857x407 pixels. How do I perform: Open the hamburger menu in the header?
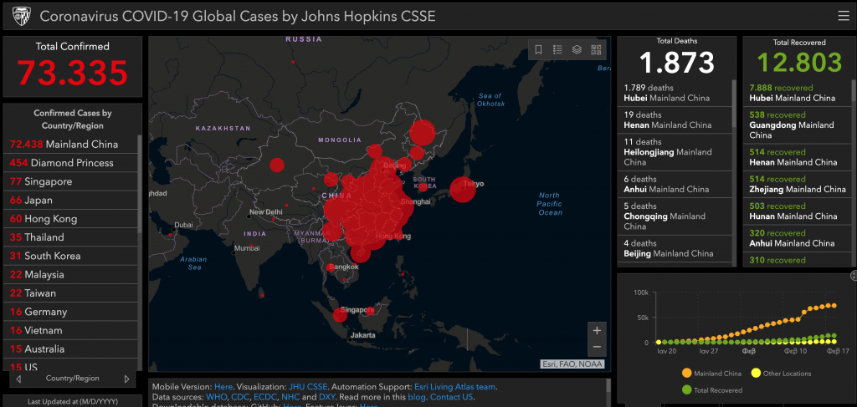(843, 16)
